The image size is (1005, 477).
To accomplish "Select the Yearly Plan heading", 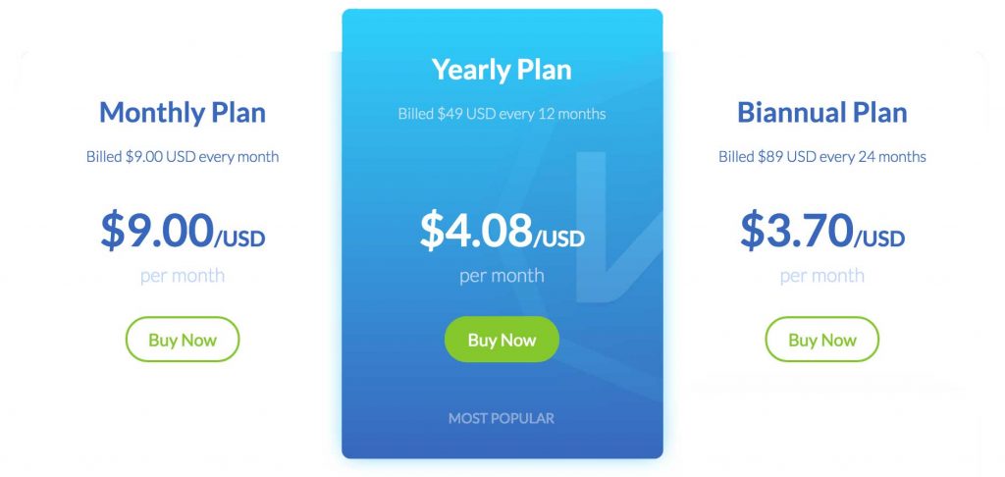I will [502, 70].
